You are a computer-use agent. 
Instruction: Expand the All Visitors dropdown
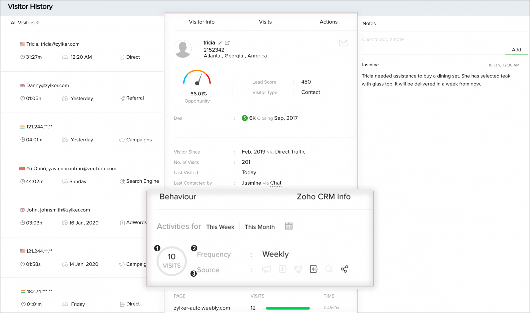[25, 23]
